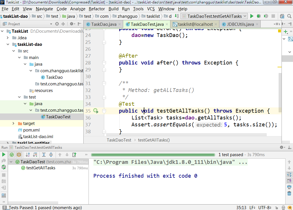Sort tests by duration icon

35,154
